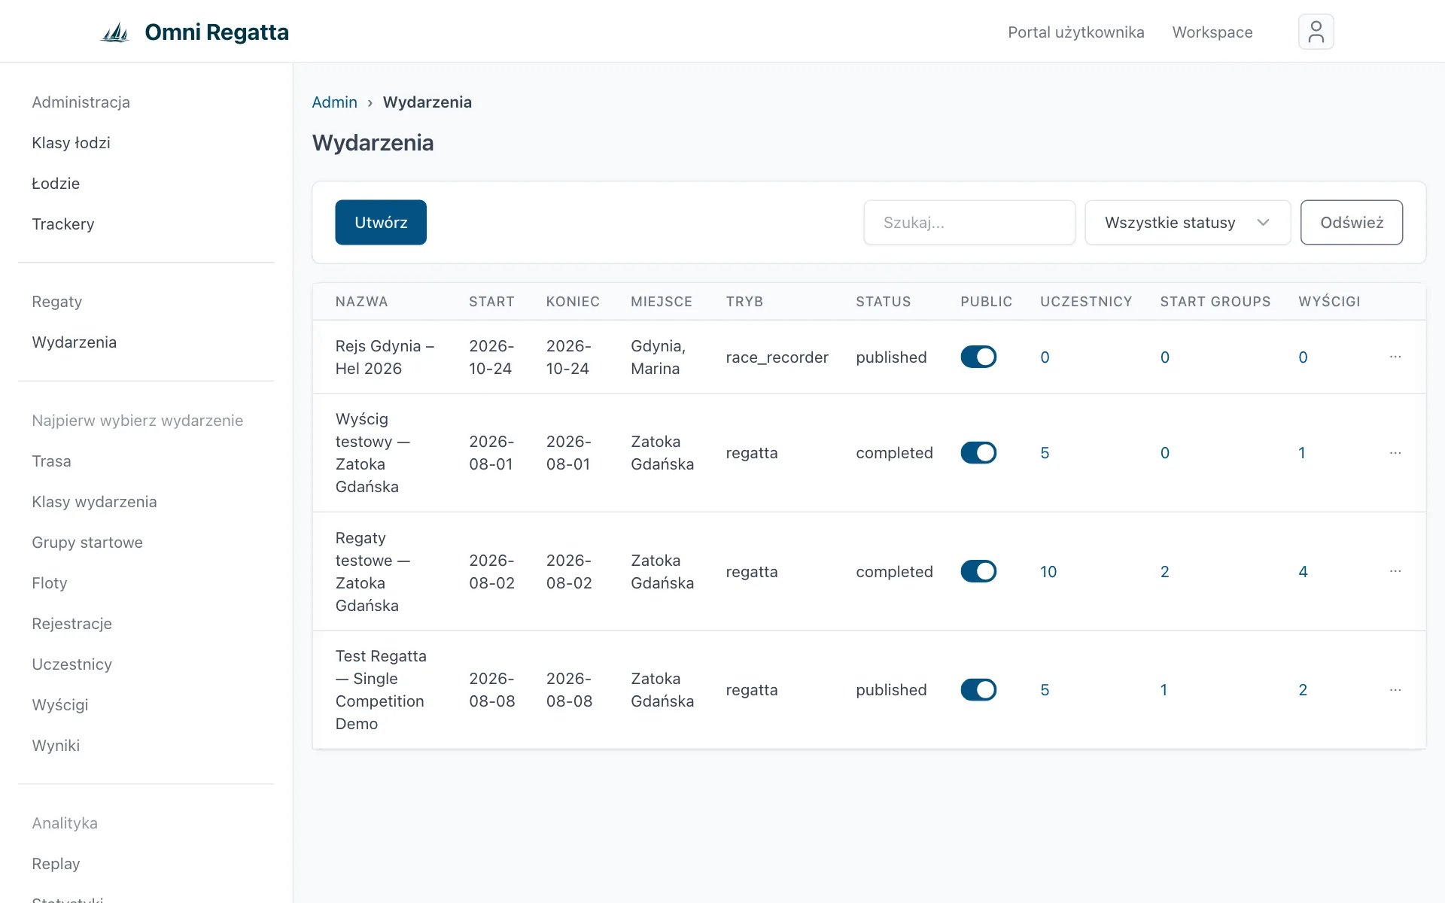1445x903 pixels.
Task: Click the Odśwież button
Action: coord(1352,222)
